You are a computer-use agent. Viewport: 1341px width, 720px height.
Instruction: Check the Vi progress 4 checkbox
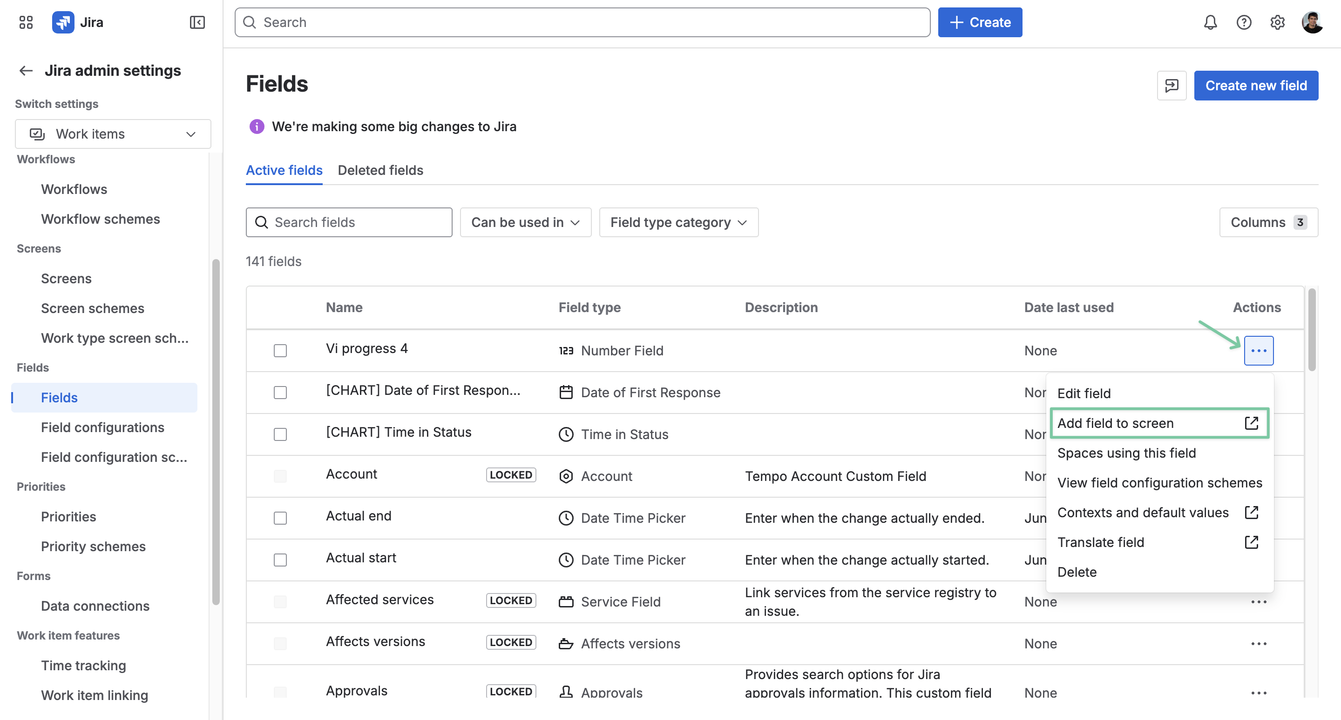(280, 350)
